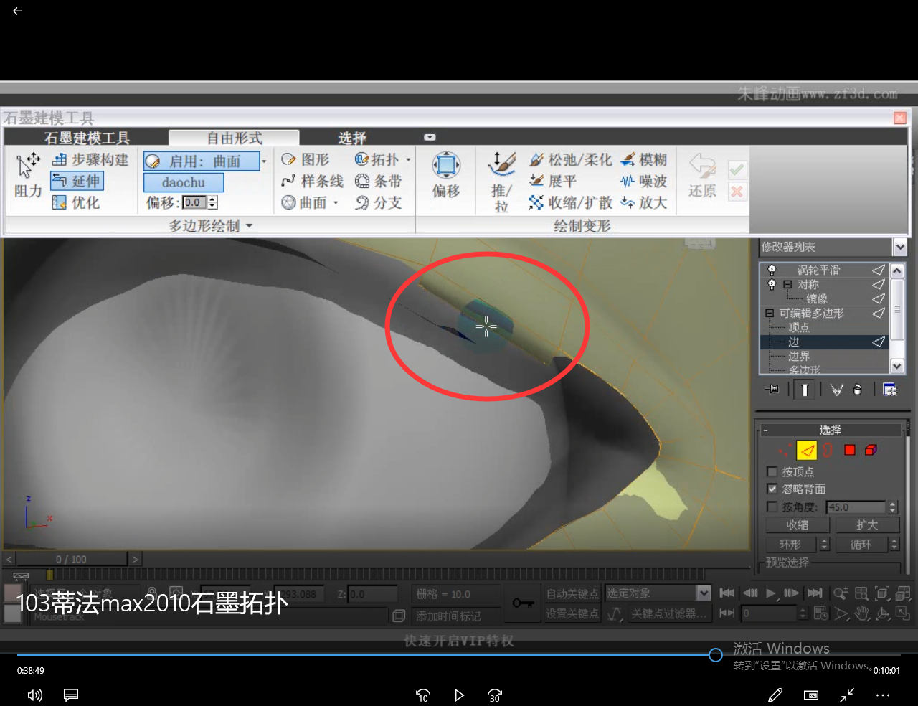Viewport: 918px width, 706px height.
Task: Switch to 选择 ribbon tab
Action: pos(352,138)
